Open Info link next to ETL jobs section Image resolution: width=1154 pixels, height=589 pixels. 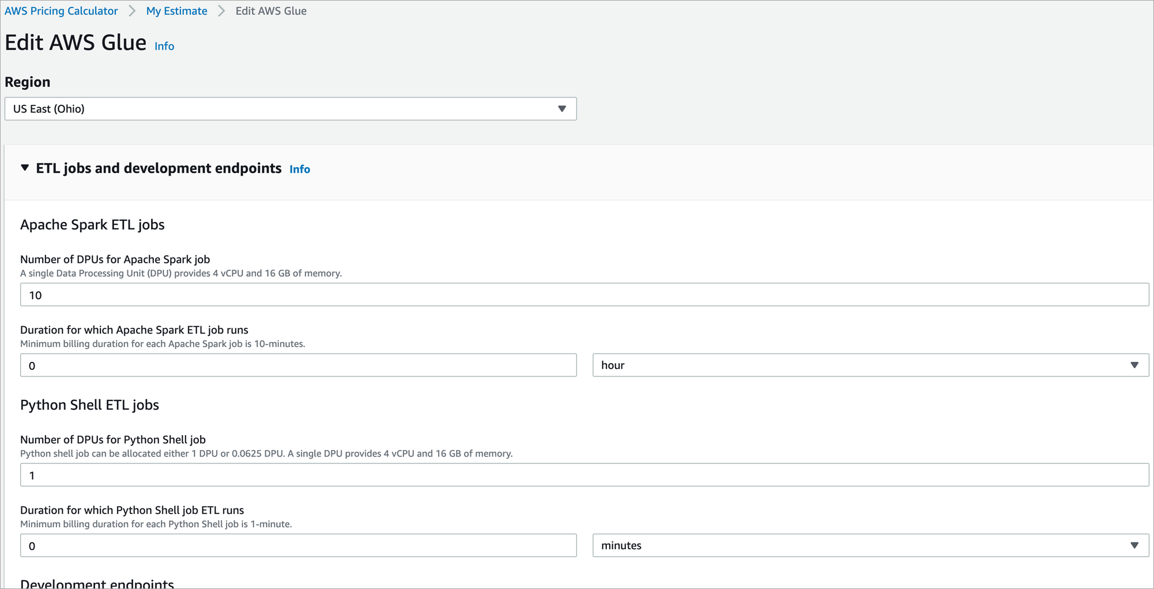click(300, 169)
